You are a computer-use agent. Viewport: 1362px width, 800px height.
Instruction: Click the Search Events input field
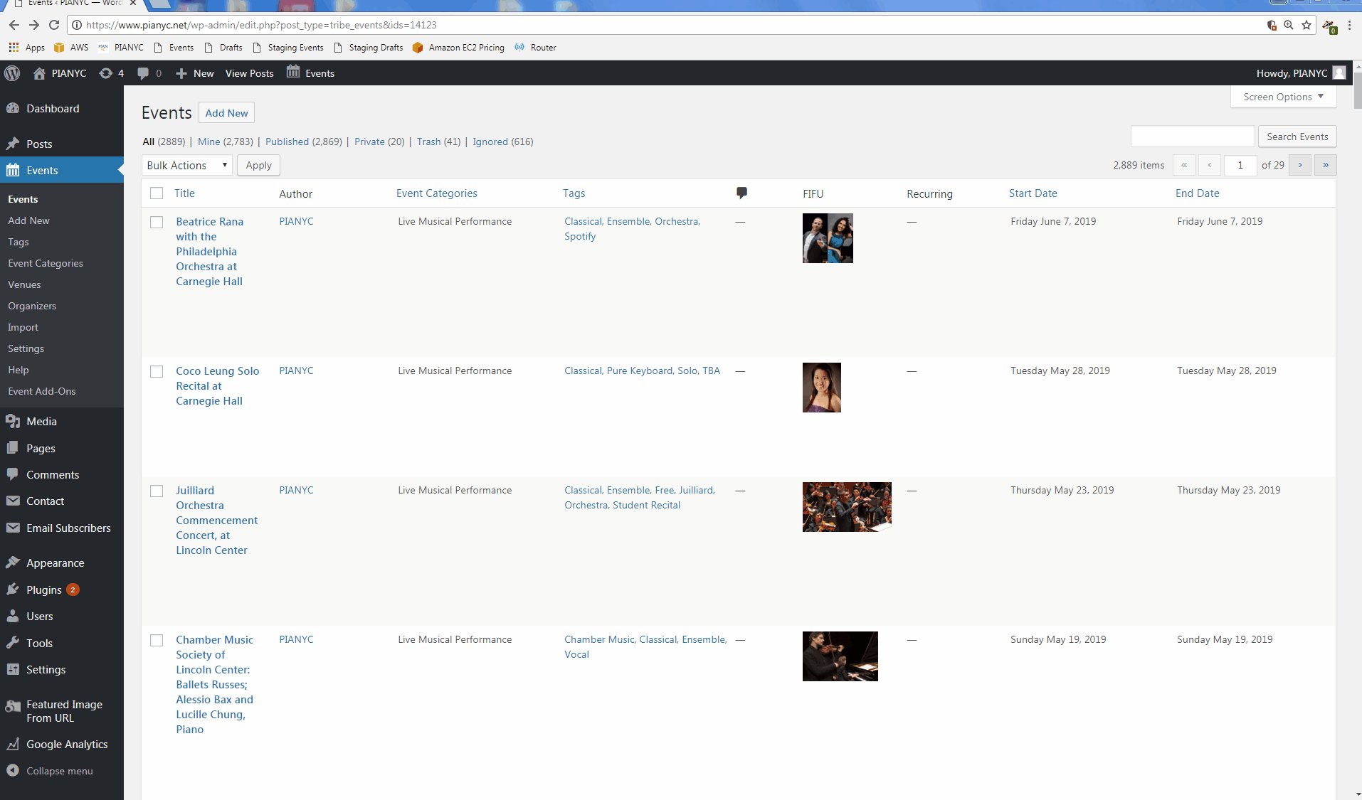coord(1192,137)
